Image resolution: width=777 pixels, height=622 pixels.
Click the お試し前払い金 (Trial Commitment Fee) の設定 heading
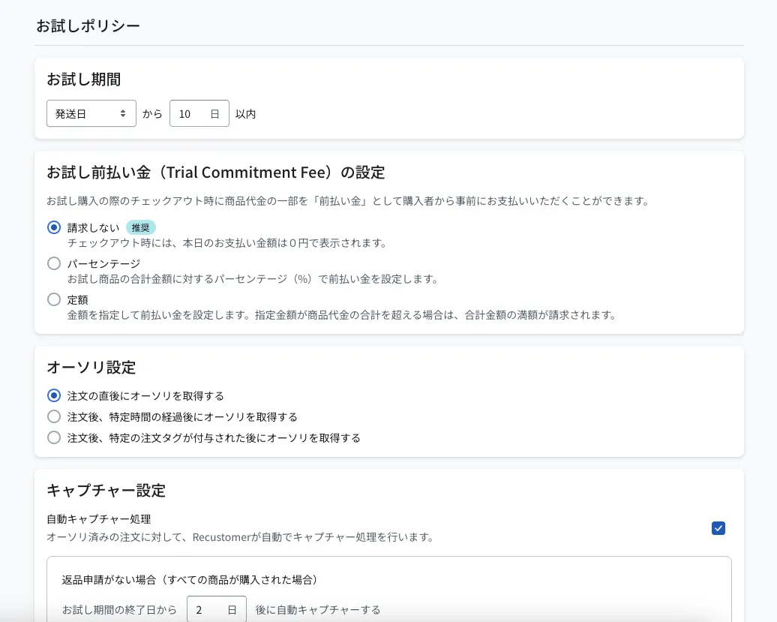pos(216,173)
